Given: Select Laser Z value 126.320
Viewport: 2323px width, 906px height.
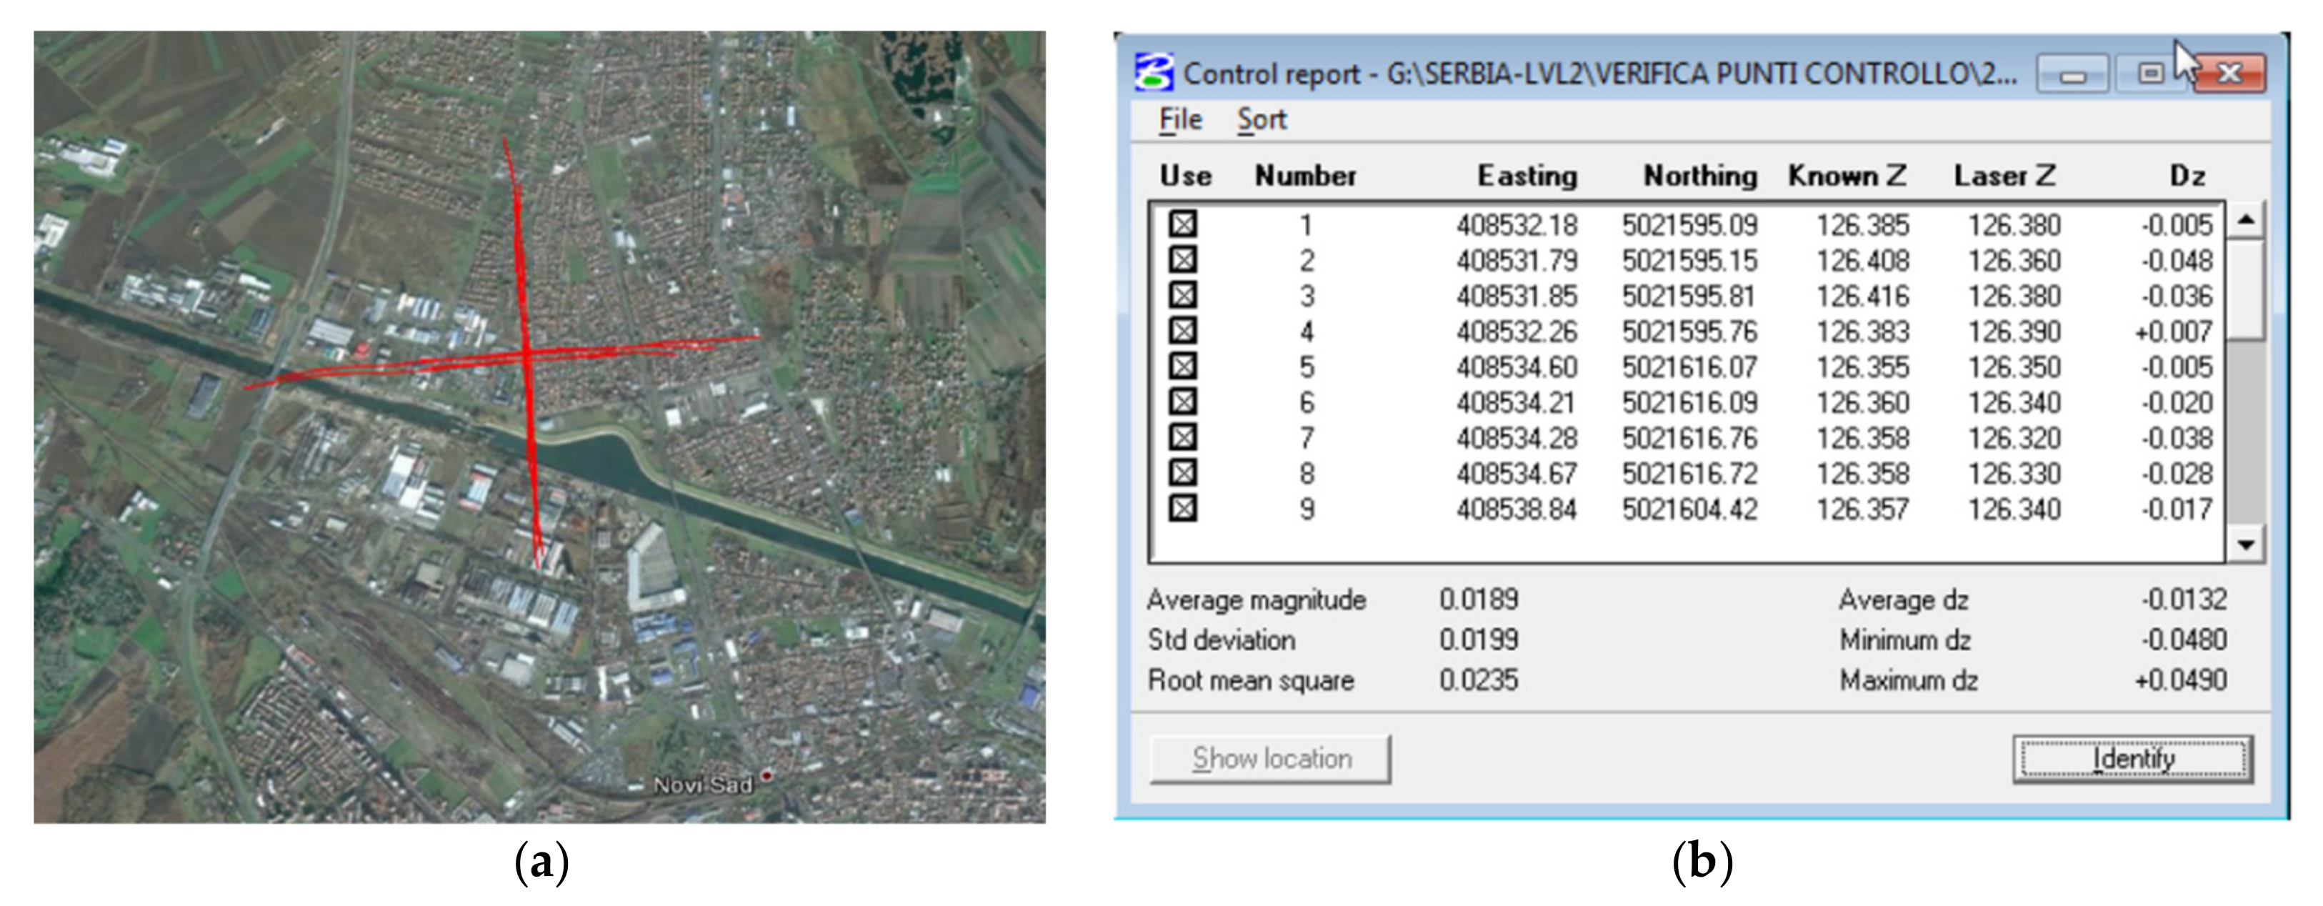Looking at the screenshot, I should pos(2014,439).
